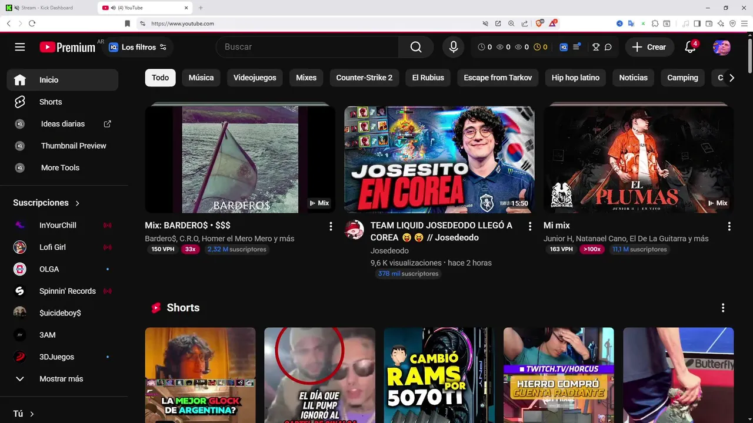This screenshot has height=423, width=753.
Task: Open Ideas diarias in the sidebar
Action: tap(62, 124)
